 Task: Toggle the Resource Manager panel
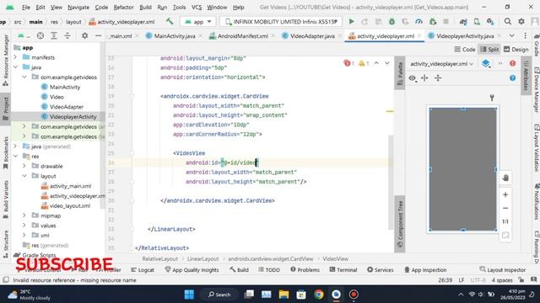pyautogui.click(x=6, y=60)
